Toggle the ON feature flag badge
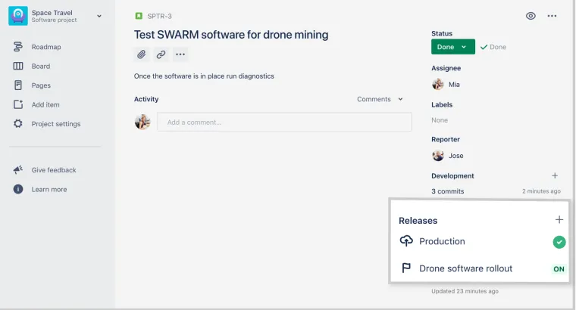The height and width of the screenshot is (310, 576). click(559, 269)
